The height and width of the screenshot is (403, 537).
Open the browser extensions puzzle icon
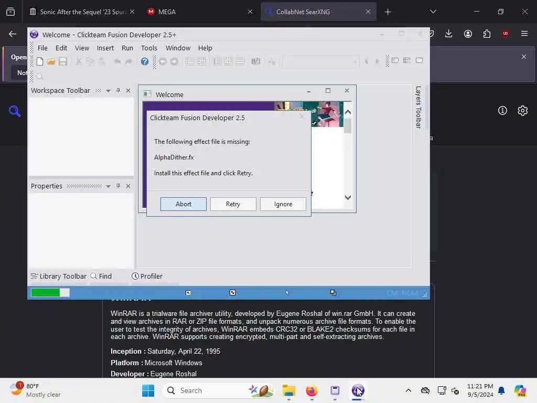click(x=487, y=34)
